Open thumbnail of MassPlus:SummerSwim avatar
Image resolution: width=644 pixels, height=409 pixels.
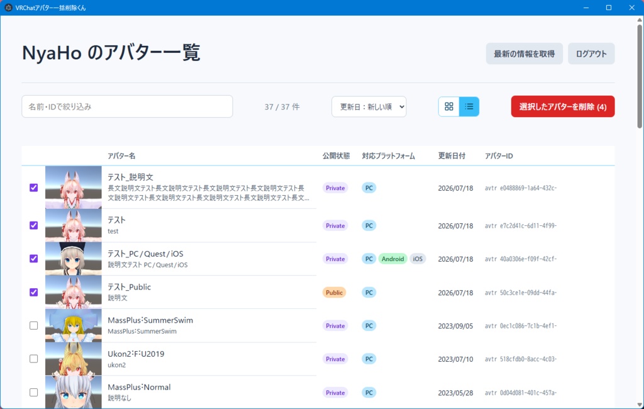(x=74, y=325)
